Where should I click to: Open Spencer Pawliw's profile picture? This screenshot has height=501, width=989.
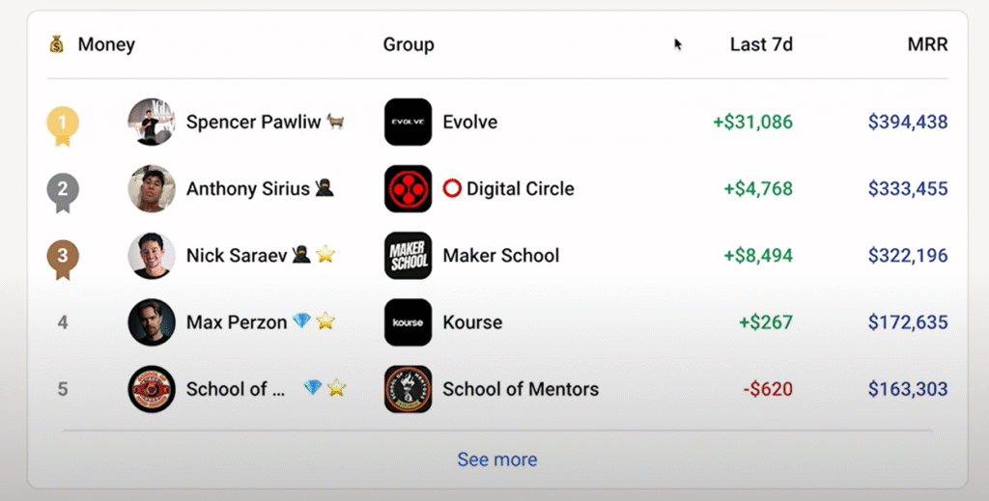pyautogui.click(x=152, y=123)
